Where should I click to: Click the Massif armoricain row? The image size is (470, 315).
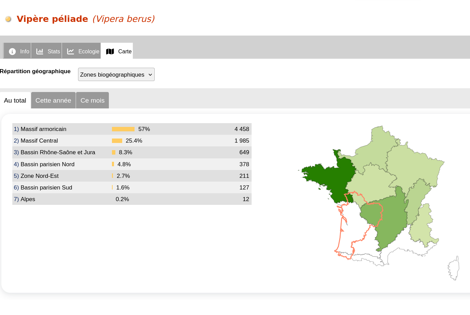pyautogui.click(x=132, y=129)
